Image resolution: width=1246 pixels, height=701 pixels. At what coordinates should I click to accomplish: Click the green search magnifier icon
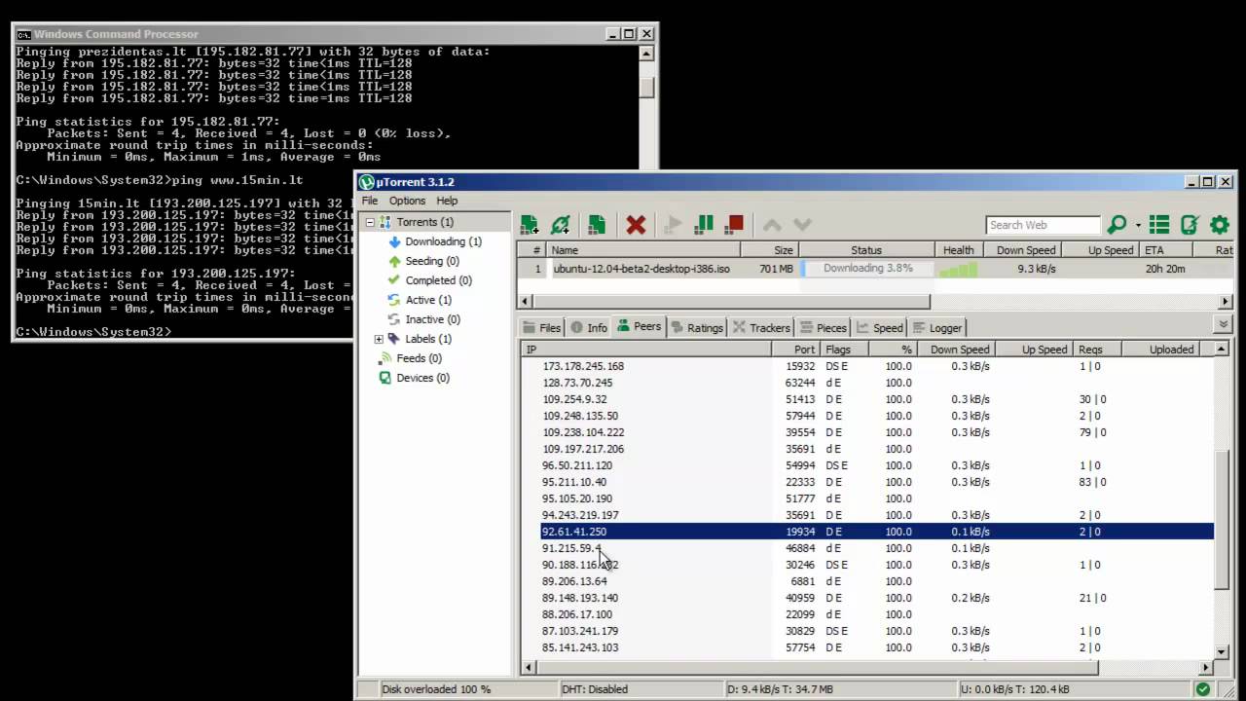tap(1117, 225)
